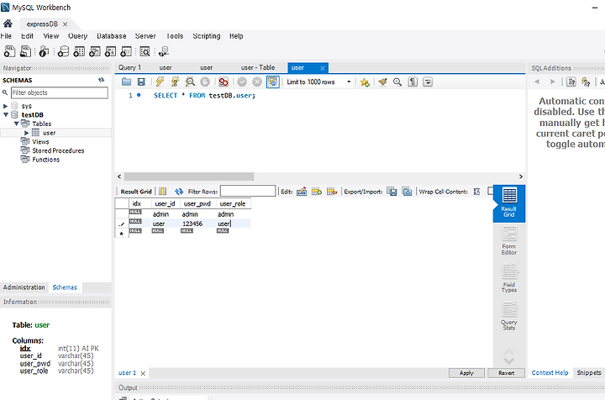The image size is (605, 400).
Task: Open Context Help tab
Action: click(550, 372)
